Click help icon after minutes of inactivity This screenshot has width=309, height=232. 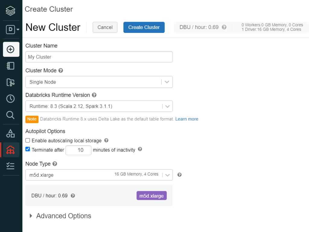[140, 149]
